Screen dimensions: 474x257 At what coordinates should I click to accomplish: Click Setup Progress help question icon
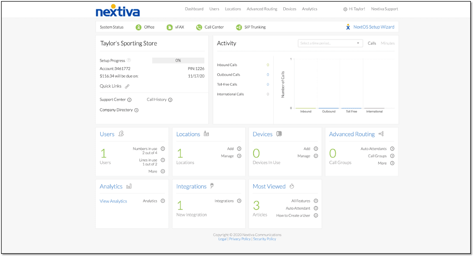129,60
